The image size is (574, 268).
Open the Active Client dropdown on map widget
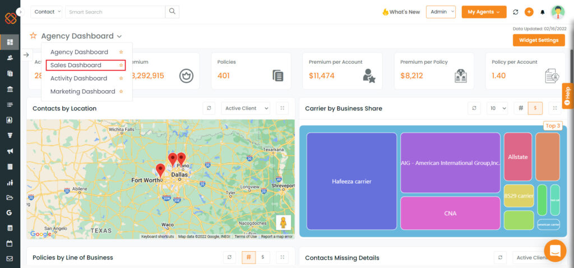coord(246,108)
